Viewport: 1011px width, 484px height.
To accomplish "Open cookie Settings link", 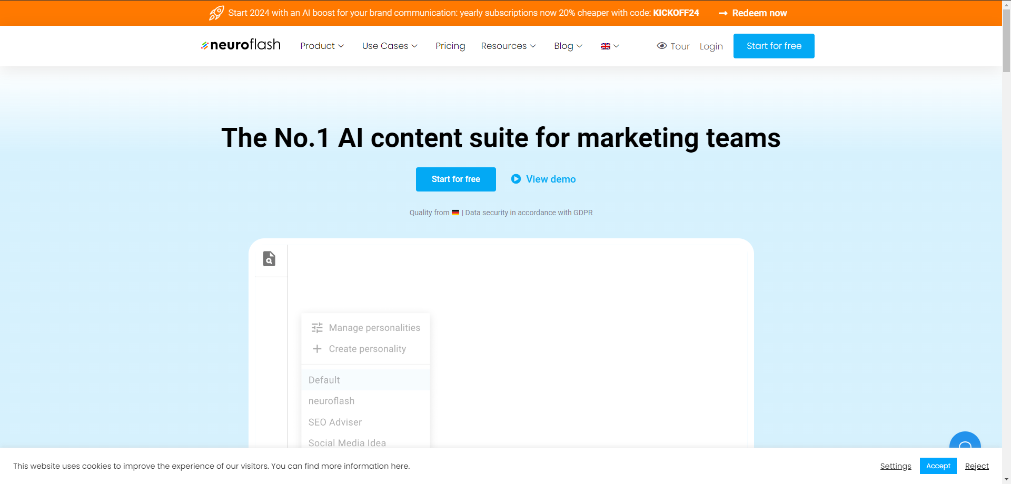I will [895, 466].
